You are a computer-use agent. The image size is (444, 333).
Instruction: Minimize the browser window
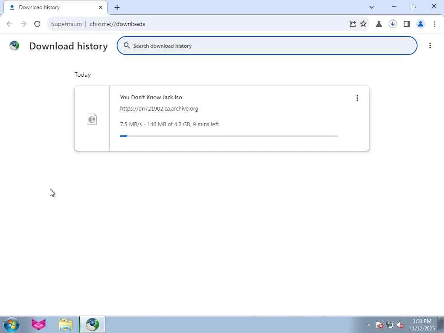click(x=394, y=6)
